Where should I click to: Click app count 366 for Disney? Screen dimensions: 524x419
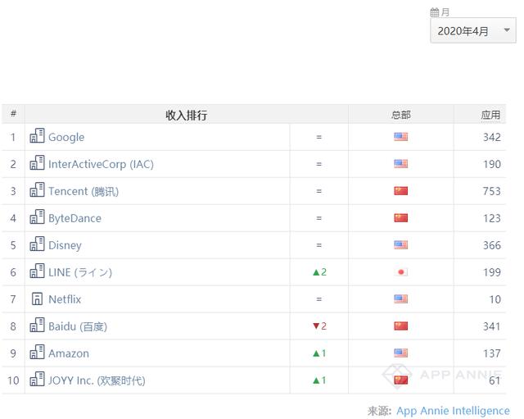492,246
